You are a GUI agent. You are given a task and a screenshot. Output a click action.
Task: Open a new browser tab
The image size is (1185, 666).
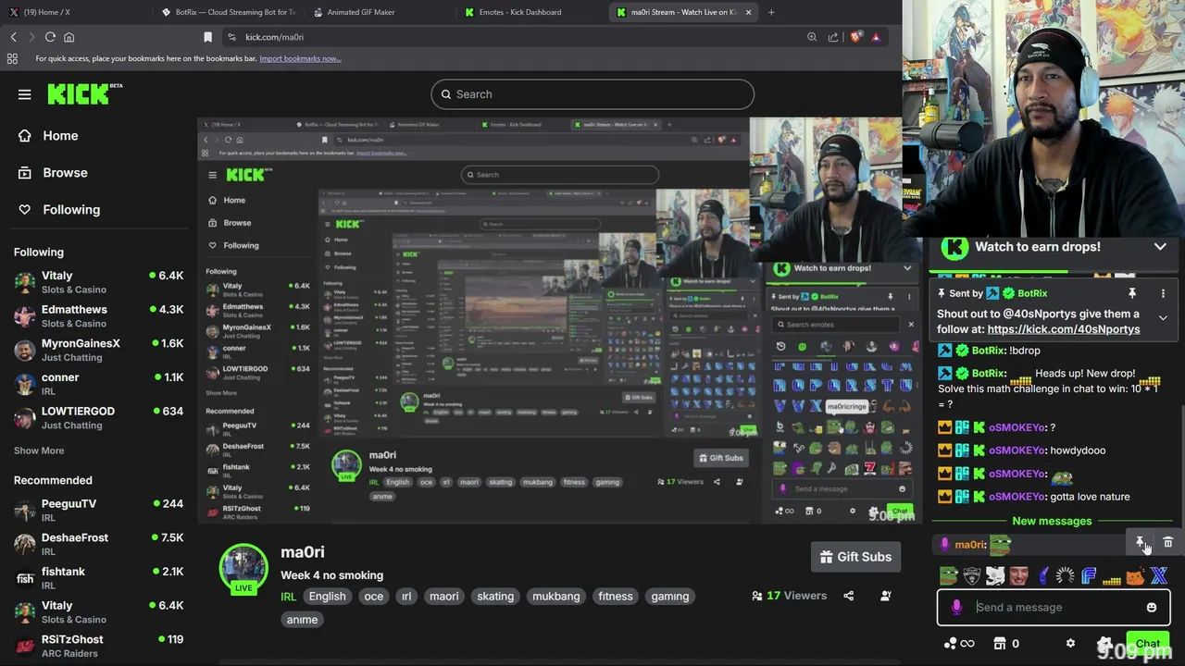click(x=771, y=12)
